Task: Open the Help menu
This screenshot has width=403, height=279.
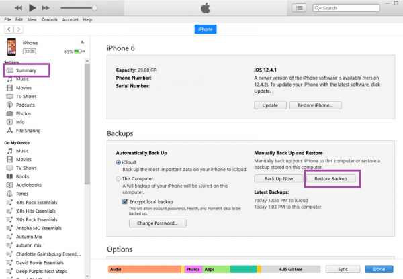Action: (x=87, y=19)
